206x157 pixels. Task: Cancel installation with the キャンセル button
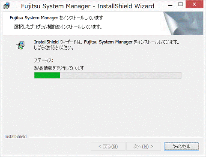point(182,146)
